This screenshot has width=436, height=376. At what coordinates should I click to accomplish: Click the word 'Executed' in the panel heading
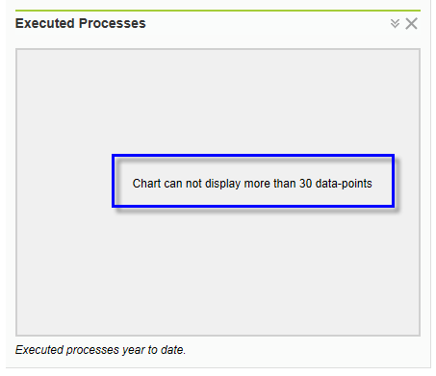45,23
